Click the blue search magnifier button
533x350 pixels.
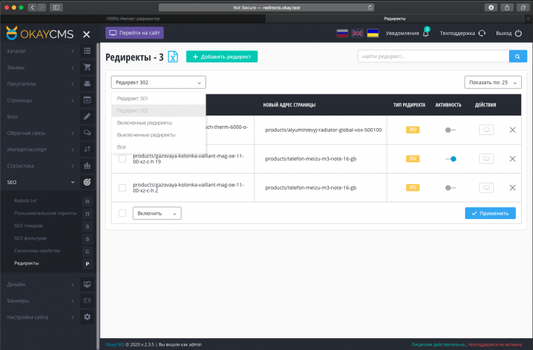(x=518, y=57)
